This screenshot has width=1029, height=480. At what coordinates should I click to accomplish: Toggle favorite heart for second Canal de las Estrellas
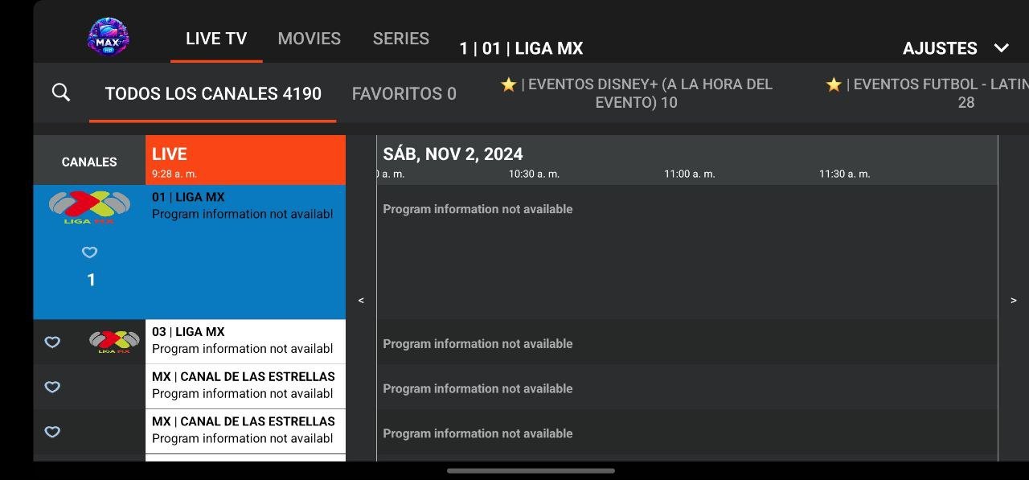52,433
